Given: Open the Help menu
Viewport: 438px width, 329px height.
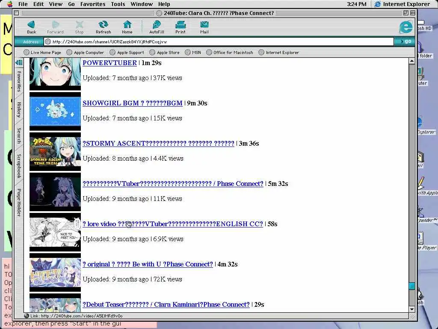Looking at the screenshot, I should pos(164,4).
